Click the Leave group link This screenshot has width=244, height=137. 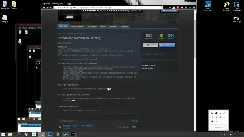point(147,68)
